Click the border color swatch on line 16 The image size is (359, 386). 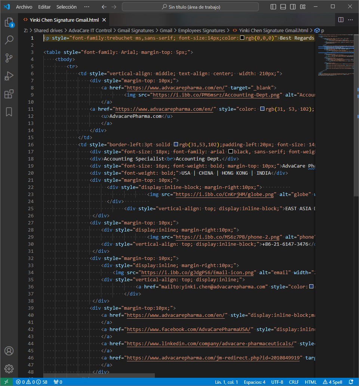[176, 144]
